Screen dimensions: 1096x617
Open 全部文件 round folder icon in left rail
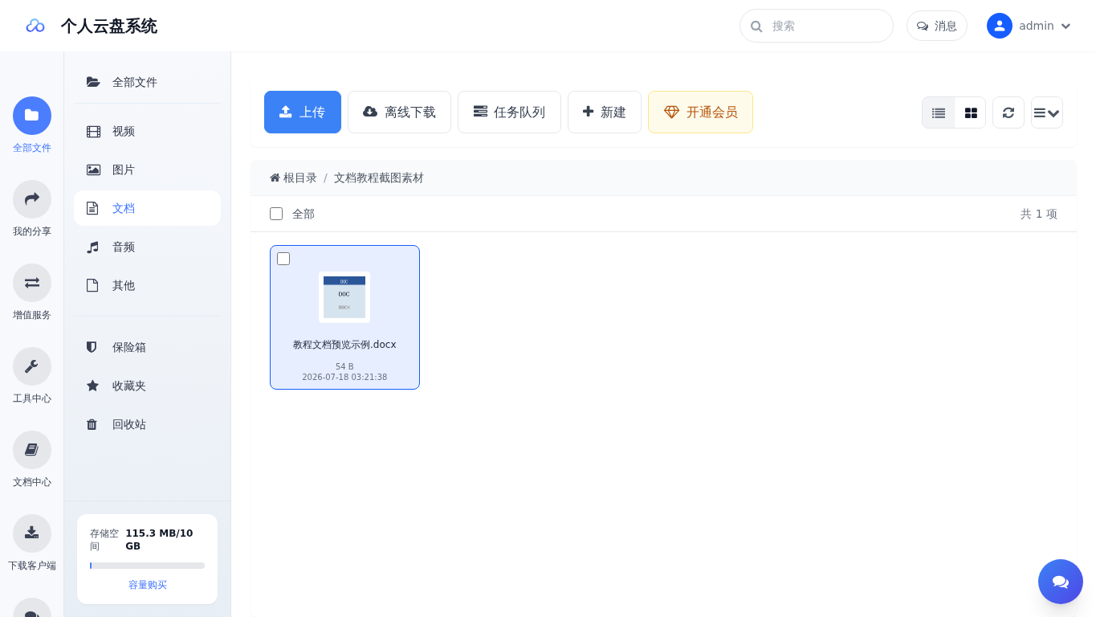tap(32, 116)
